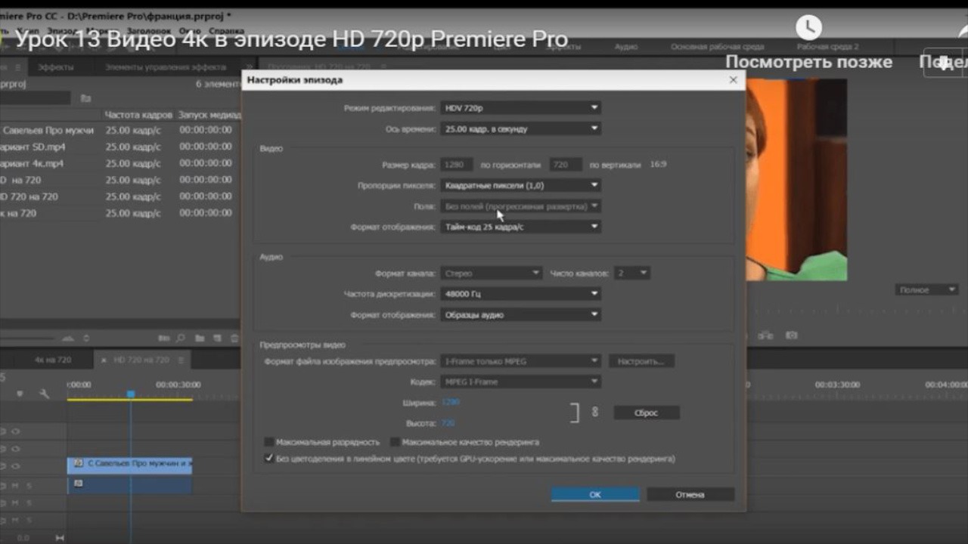Select Рабочая среда 2 workspace
Screen dimensions: 968x544
(827, 47)
